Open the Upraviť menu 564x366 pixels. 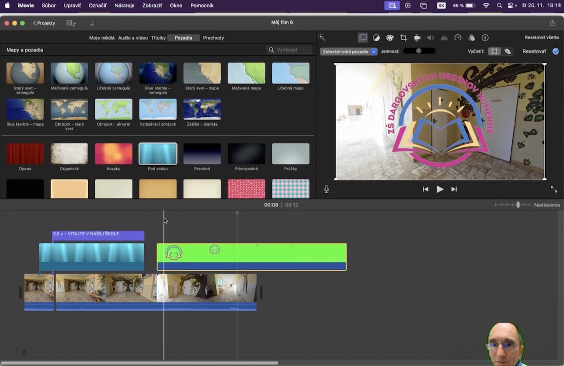pos(72,6)
